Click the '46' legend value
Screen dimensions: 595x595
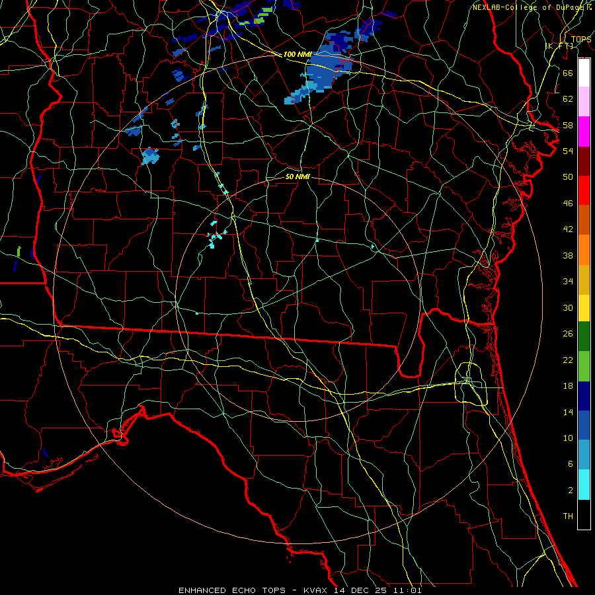click(568, 203)
